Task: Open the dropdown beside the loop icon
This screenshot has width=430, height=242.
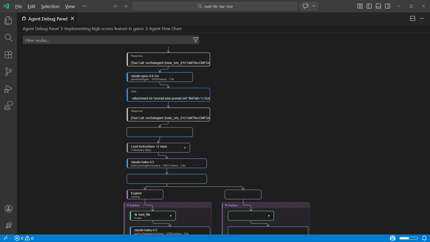Action: (x=313, y=6)
